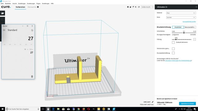This screenshot has height=111, width=198.
Task: Click the info icon beside Überwachen
Action: pyautogui.click(x=38, y=7)
